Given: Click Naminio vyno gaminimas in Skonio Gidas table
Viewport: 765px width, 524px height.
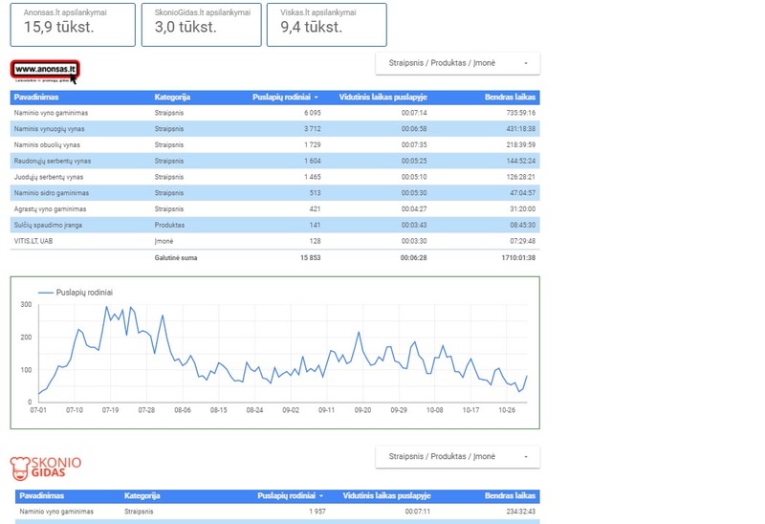Looking at the screenshot, I should tap(56, 512).
